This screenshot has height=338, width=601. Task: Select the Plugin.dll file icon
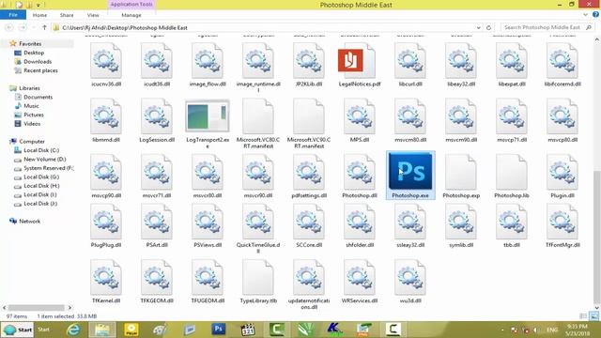coord(562,172)
